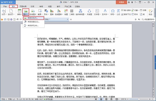Insert a QR code (二维码)
The width and height of the screenshot is (156, 101).
tap(72, 12)
